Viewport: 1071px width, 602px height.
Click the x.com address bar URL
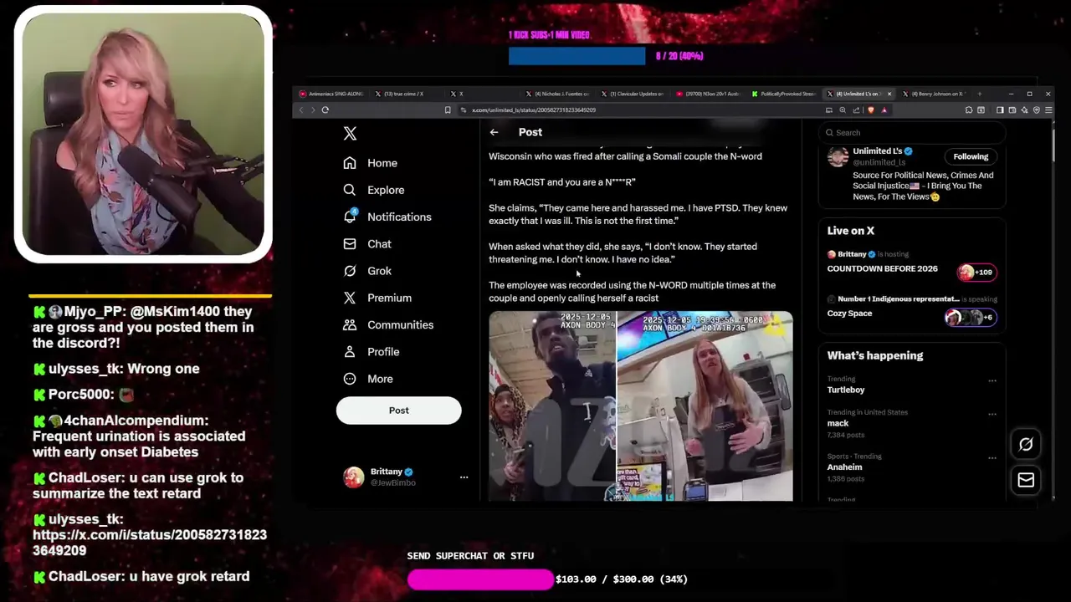[x=534, y=110]
